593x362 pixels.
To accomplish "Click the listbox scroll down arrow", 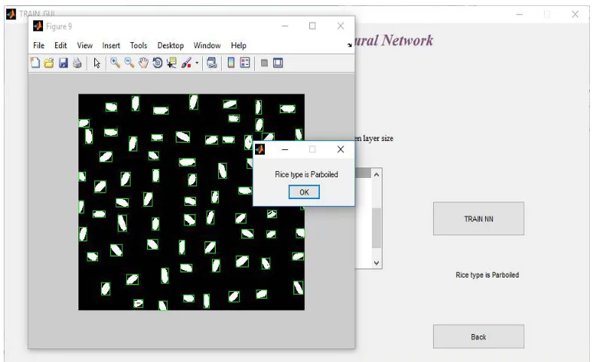I will [x=376, y=262].
